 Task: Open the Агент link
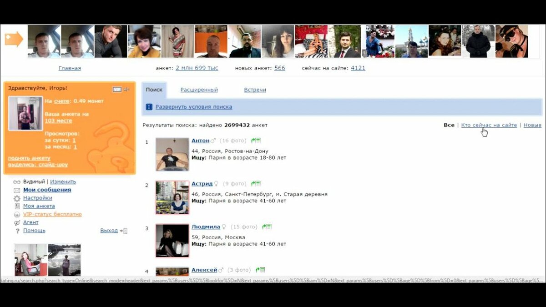click(x=31, y=223)
